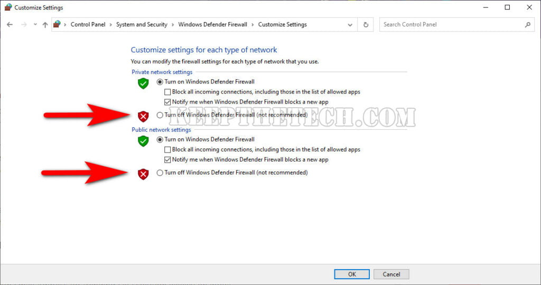Click green shield icon in Private settings

point(143,83)
